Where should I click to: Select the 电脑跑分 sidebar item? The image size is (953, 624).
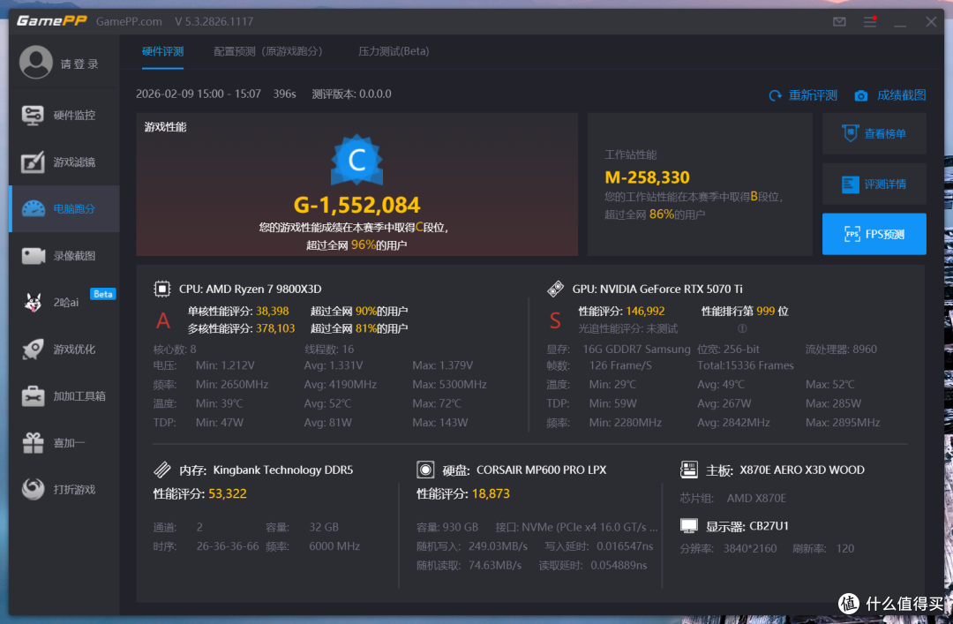pos(64,208)
